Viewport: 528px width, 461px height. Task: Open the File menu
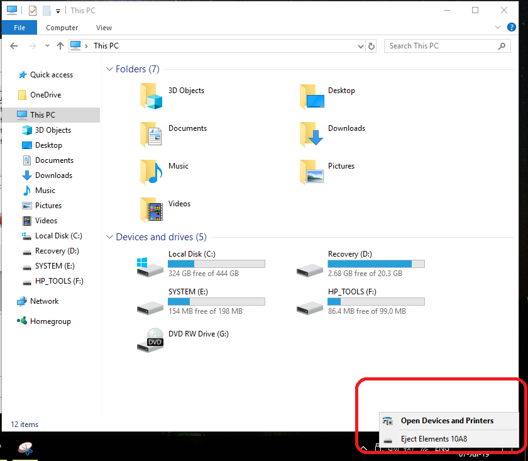19,28
